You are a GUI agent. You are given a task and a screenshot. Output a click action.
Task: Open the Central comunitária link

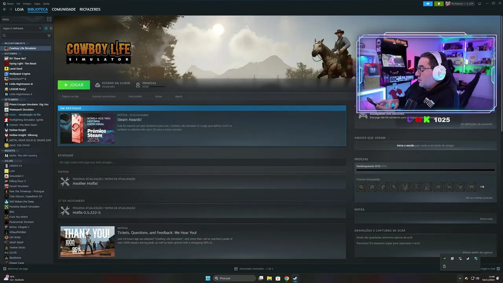tap(104, 96)
